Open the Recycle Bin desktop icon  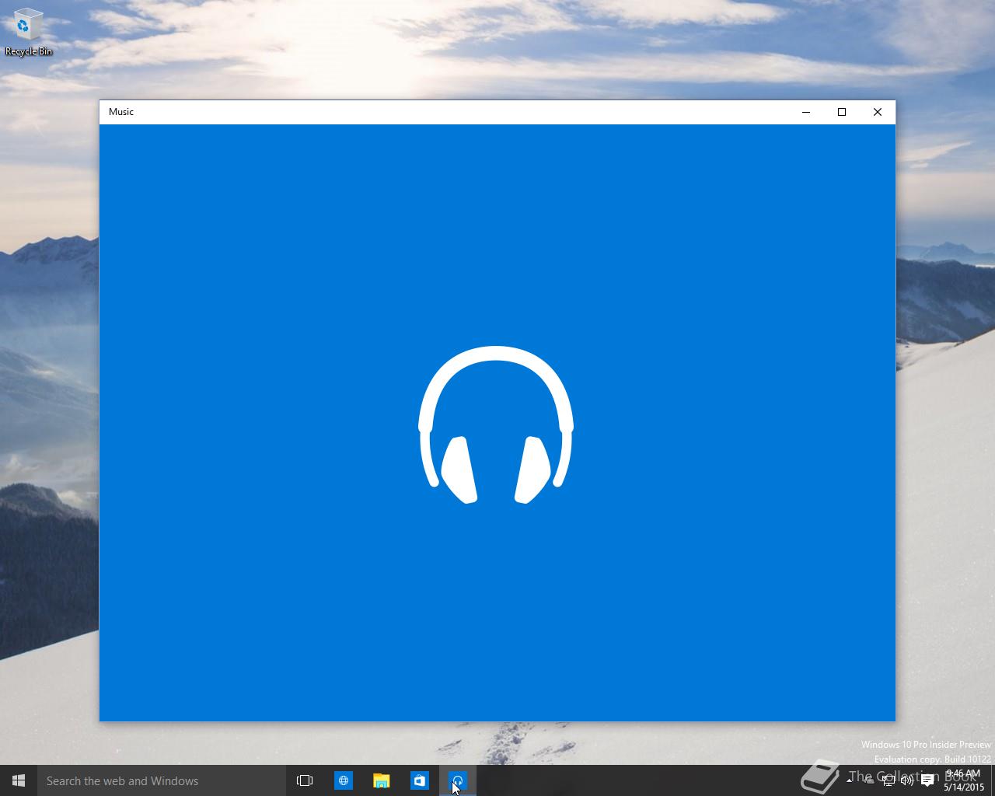click(x=28, y=33)
